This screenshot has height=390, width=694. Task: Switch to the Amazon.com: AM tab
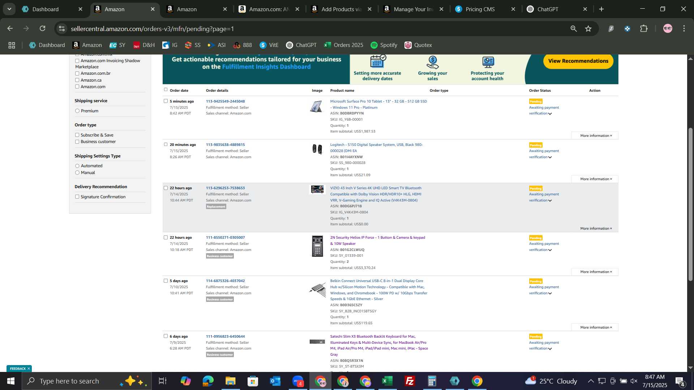(269, 9)
